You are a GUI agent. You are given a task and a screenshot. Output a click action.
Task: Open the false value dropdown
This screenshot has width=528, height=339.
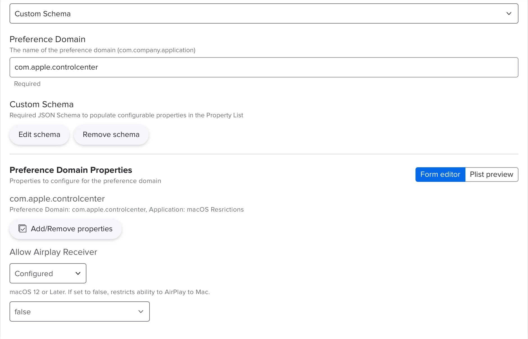(80, 311)
